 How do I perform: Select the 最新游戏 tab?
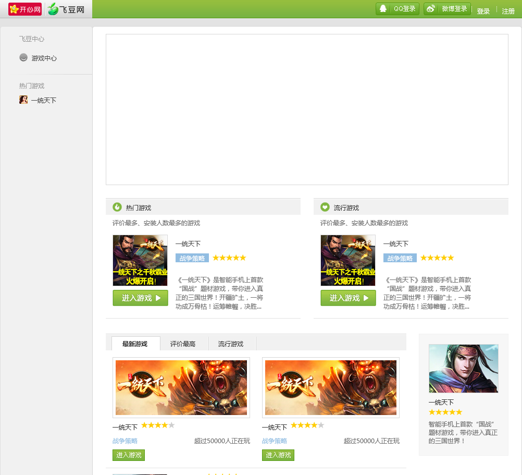135,344
